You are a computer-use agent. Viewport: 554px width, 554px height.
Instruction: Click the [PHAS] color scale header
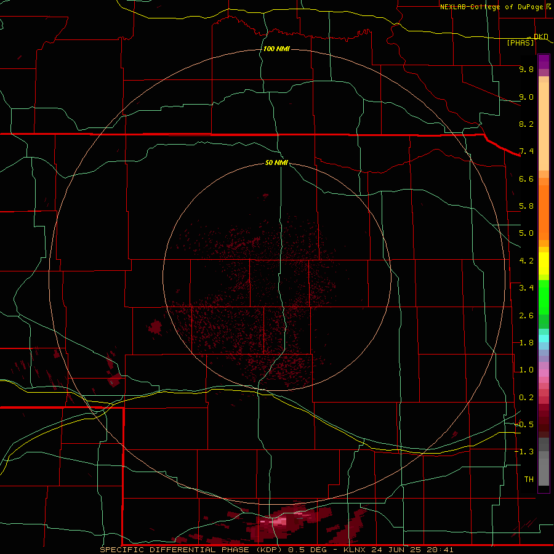click(x=520, y=42)
